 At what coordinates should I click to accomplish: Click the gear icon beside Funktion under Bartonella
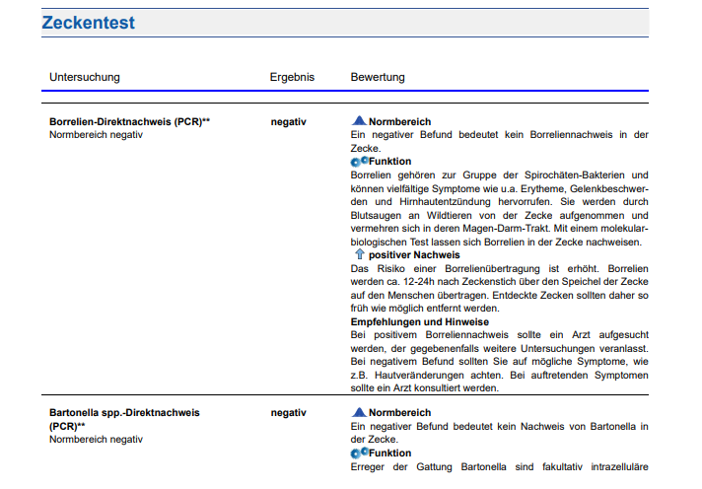click(359, 453)
